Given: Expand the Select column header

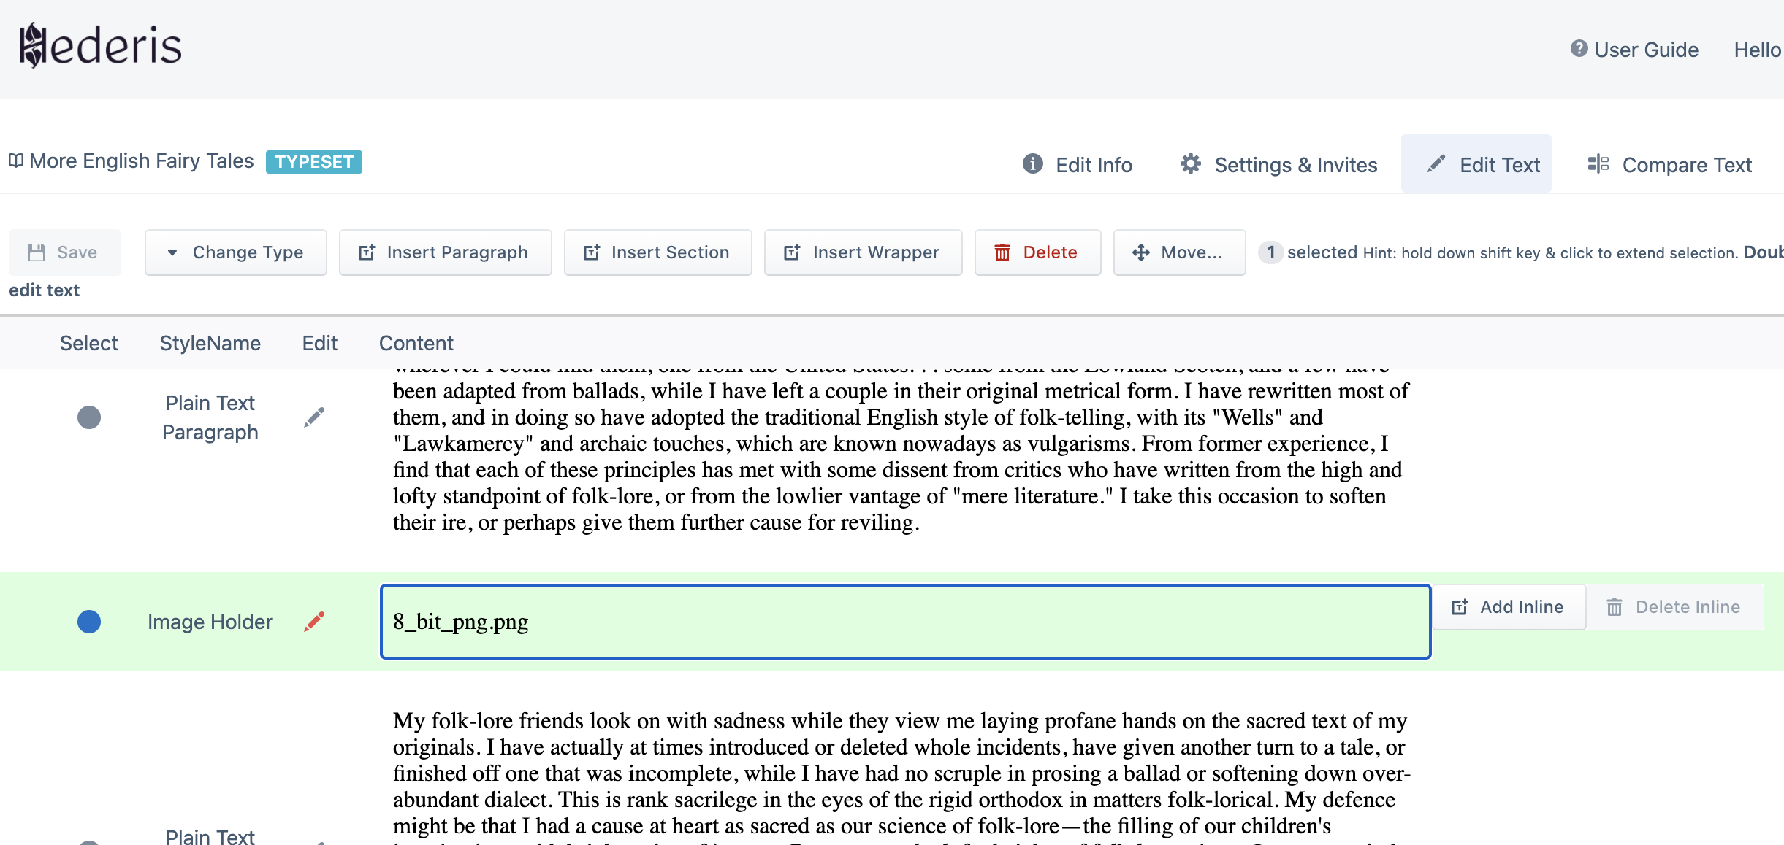Looking at the screenshot, I should (88, 342).
